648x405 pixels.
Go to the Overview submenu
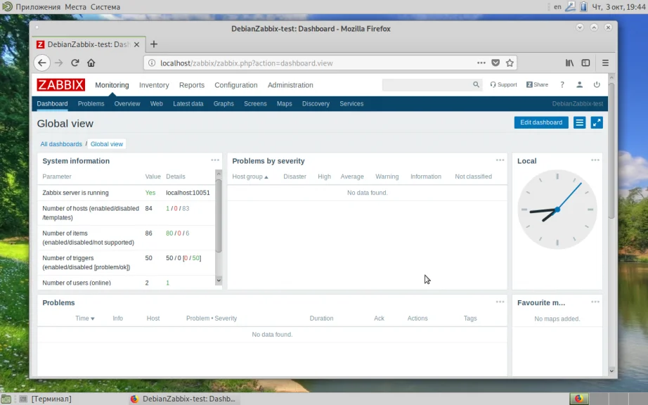(127, 103)
